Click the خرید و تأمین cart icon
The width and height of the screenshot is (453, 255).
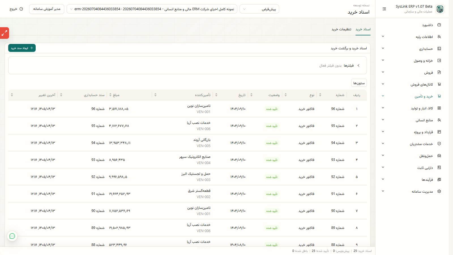click(x=439, y=96)
